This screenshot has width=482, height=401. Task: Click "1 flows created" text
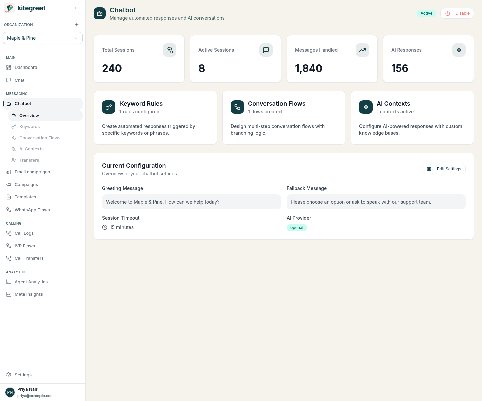(265, 112)
